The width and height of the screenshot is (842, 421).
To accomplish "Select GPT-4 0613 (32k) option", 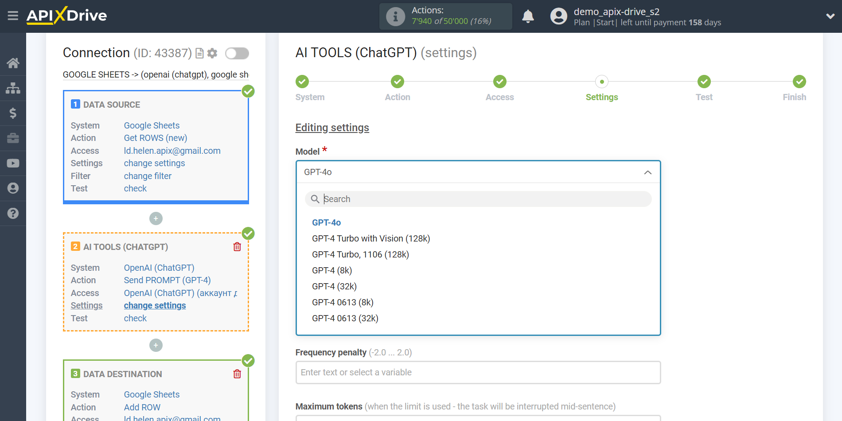I will pos(345,318).
